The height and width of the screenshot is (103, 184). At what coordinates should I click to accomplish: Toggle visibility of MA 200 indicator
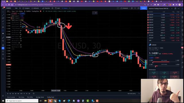(21, 30)
